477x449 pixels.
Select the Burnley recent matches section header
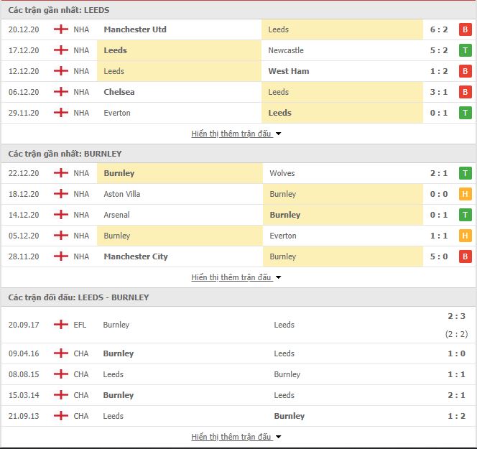click(65, 154)
